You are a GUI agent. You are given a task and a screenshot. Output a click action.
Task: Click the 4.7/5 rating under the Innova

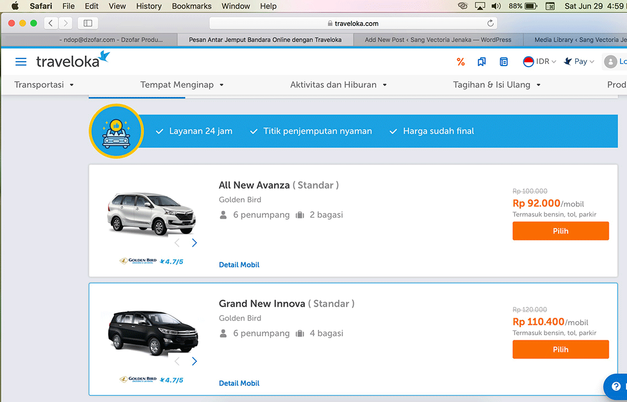pos(171,380)
